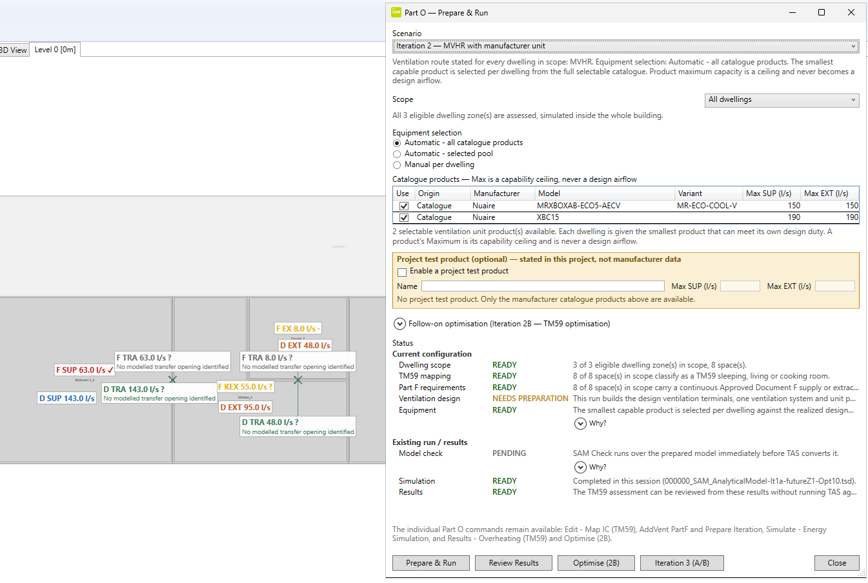Select the D TRA 143.0 l/s tag

(x=159, y=393)
